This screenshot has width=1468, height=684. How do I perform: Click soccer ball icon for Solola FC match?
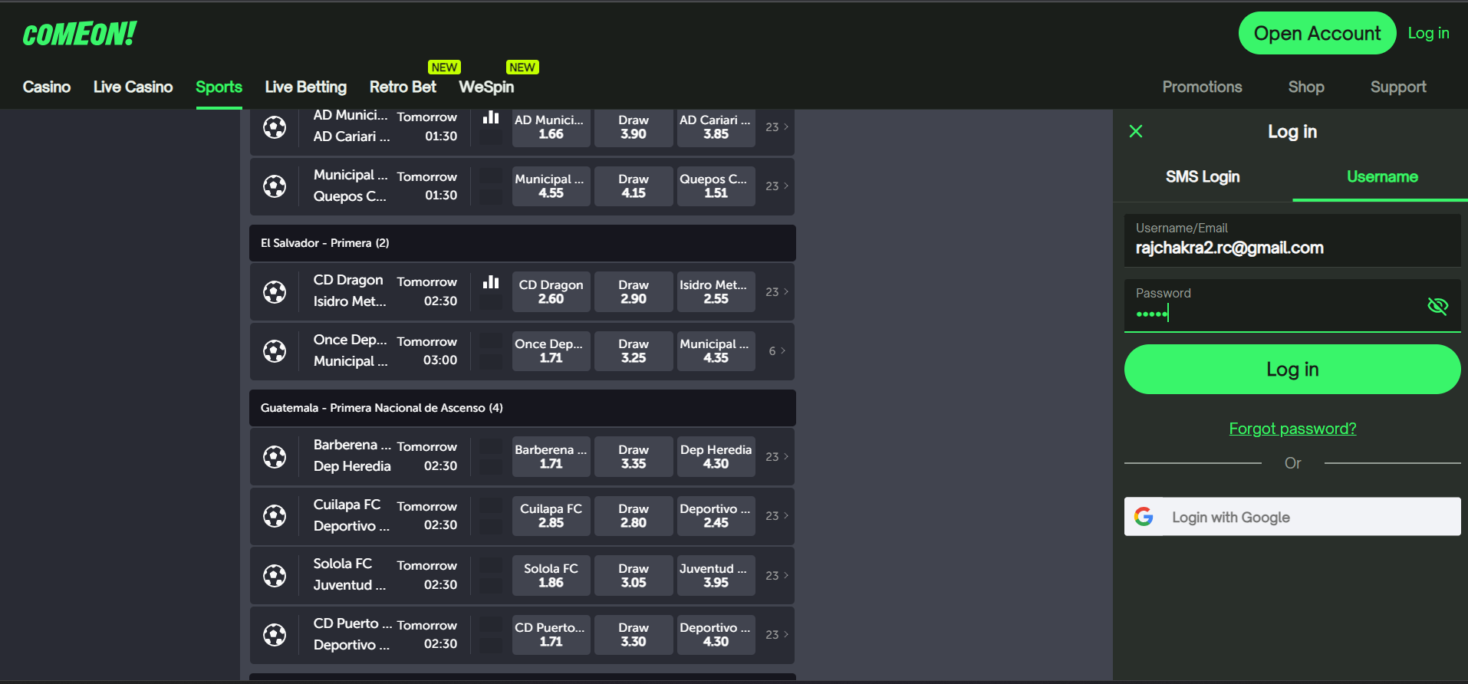[275, 575]
